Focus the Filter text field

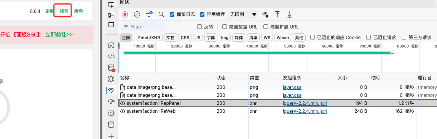click(143, 27)
